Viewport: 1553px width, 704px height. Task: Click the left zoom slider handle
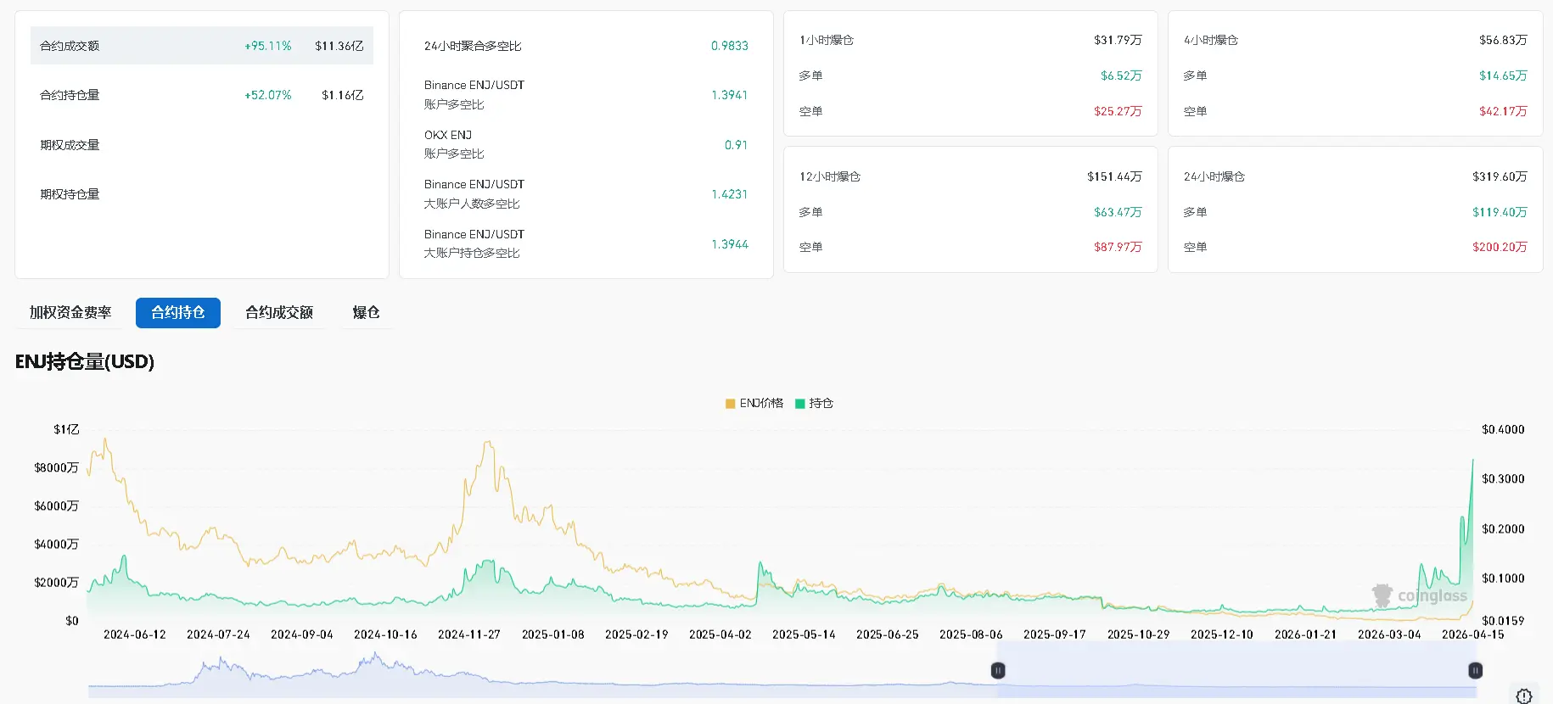pyautogui.click(x=998, y=671)
